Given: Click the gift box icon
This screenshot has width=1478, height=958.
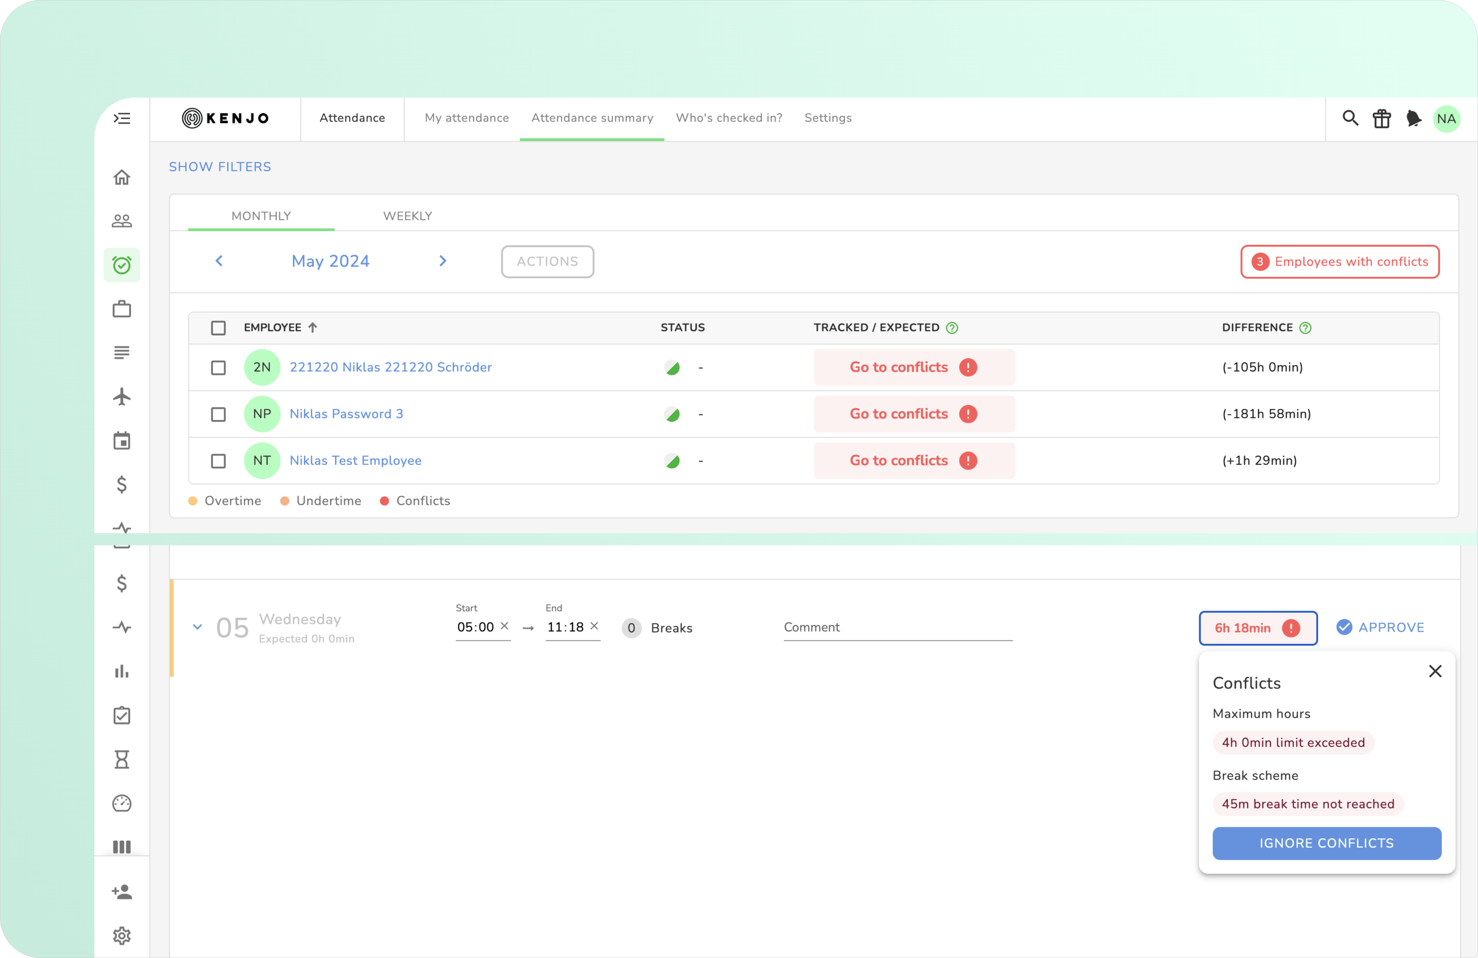Looking at the screenshot, I should coord(1381,119).
